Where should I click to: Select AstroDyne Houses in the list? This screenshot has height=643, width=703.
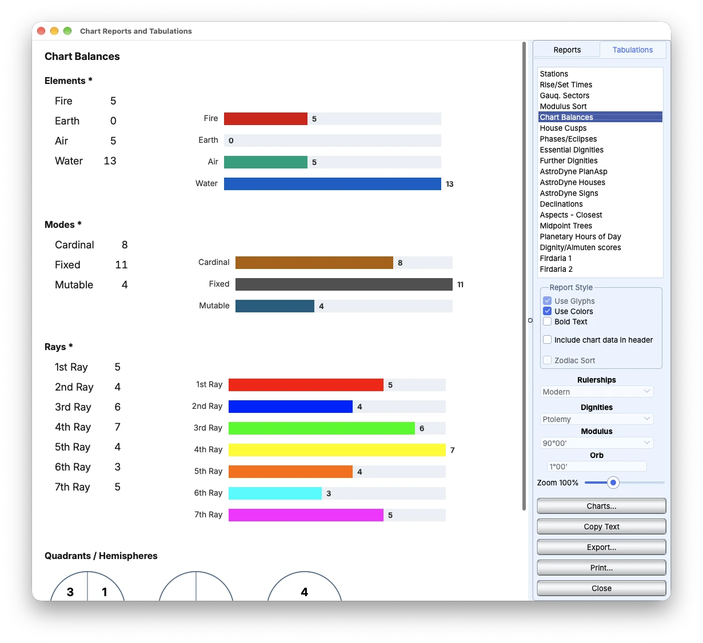pos(601,182)
